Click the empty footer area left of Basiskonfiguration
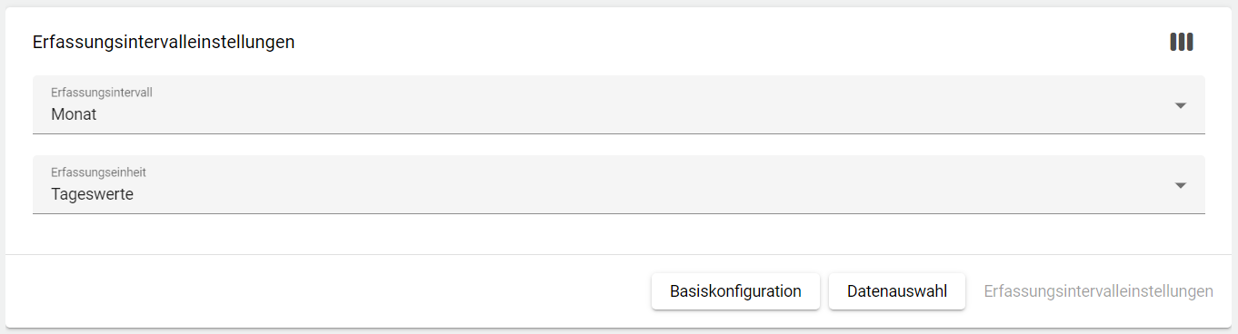Image resolution: width=1238 pixels, height=334 pixels. click(327, 291)
